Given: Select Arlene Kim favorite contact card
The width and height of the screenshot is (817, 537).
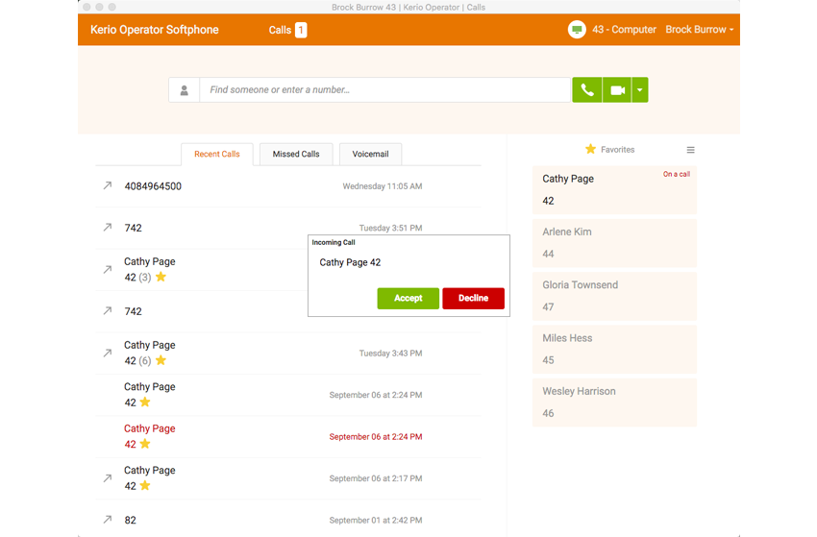Looking at the screenshot, I should click(x=614, y=243).
